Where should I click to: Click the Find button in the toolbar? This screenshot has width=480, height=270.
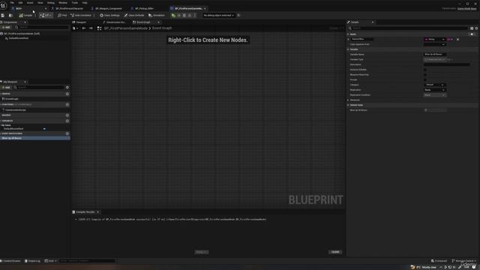62,15
